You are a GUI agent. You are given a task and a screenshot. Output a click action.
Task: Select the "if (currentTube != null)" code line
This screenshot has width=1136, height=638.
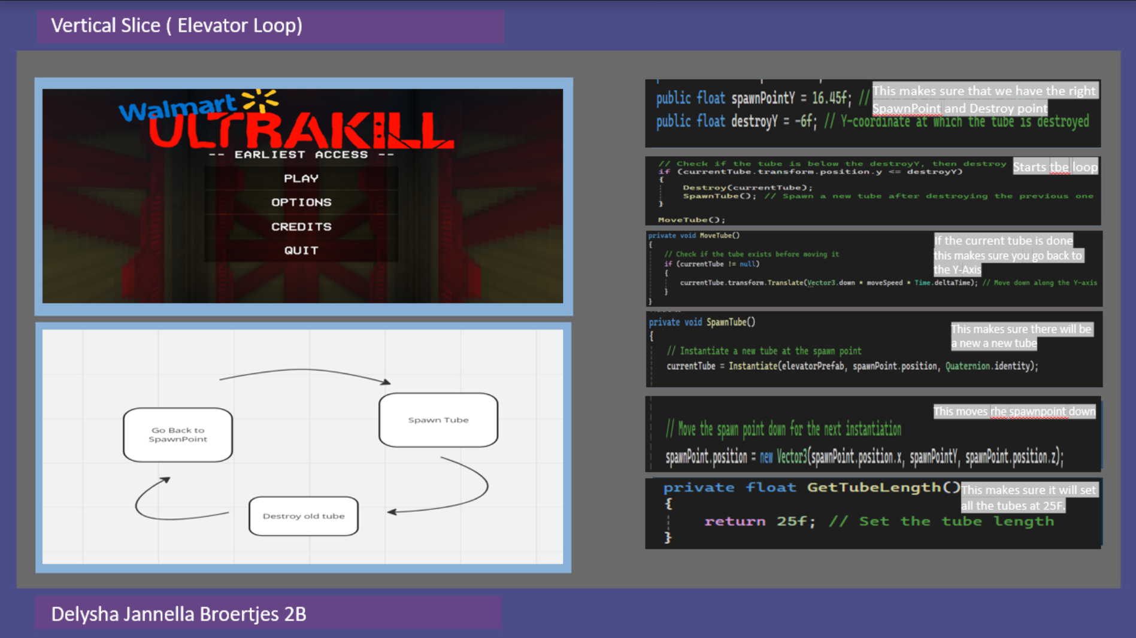[x=711, y=264]
